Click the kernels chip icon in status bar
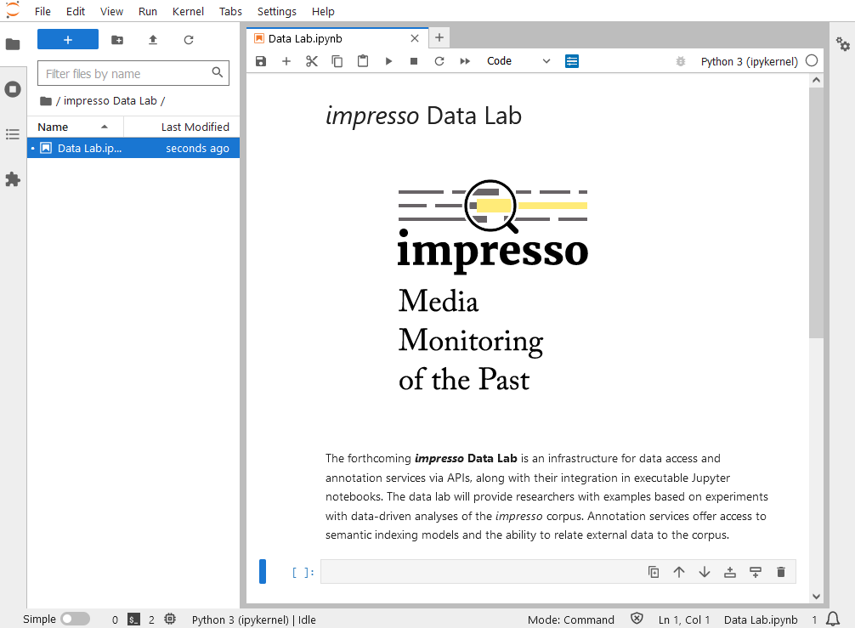This screenshot has height=628, width=855. pyautogui.click(x=170, y=619)
